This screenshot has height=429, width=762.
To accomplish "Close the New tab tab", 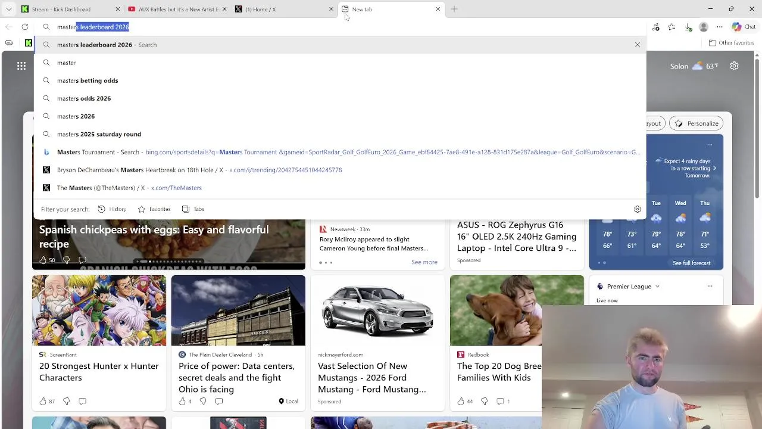I will [x=438, y=9].
